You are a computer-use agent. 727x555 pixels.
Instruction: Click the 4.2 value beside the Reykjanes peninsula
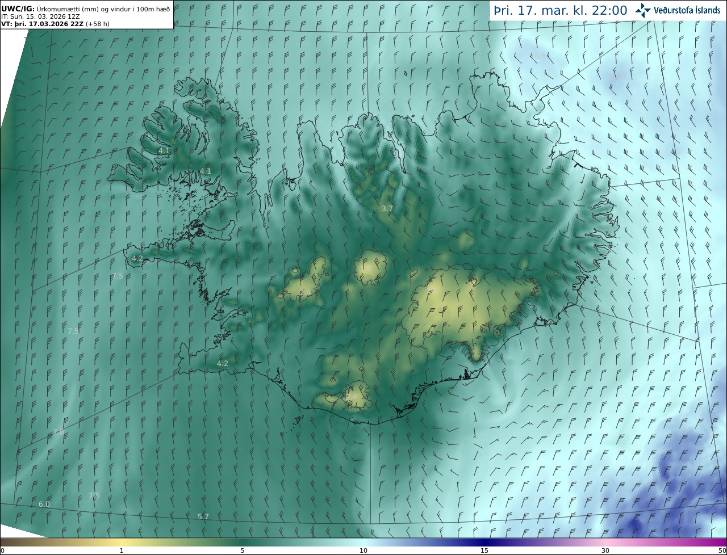point(223,363)
